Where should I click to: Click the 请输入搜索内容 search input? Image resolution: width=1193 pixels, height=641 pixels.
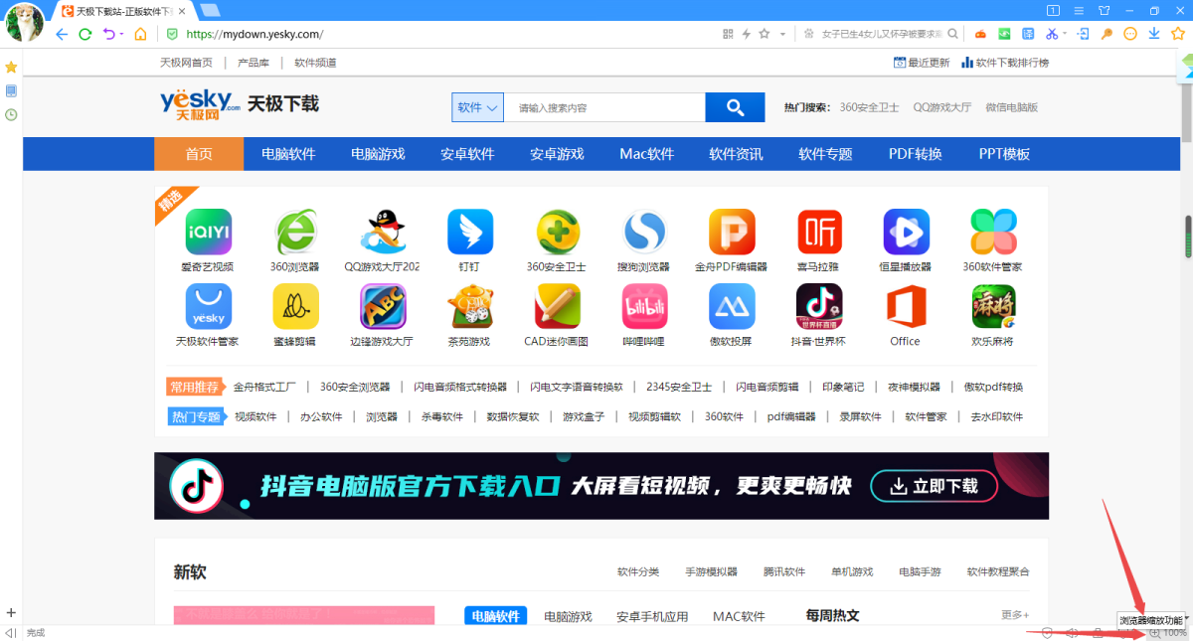click(605, 107)
